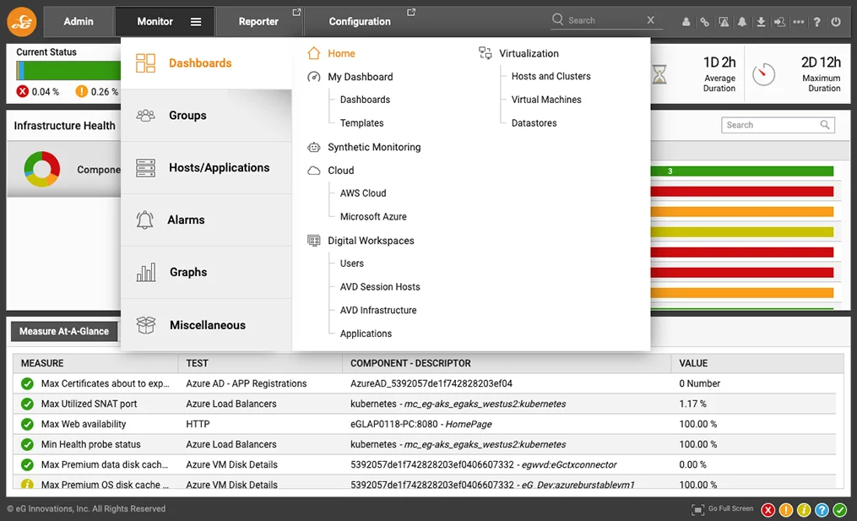The image size is (857, 521).
Task: Filter by red critical status icon in footer
Action: (768, 509)
